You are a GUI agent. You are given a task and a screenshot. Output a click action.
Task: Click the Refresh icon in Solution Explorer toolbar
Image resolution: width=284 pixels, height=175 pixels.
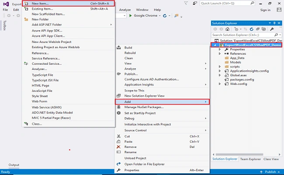click(x=251, y=29)
